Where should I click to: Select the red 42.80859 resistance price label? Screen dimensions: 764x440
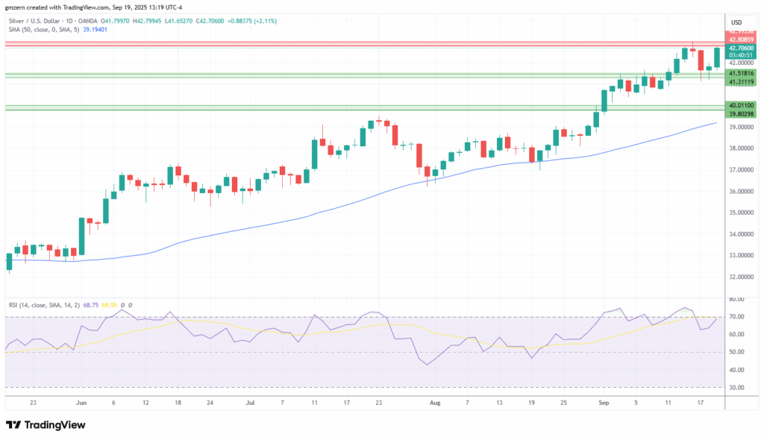741,38
